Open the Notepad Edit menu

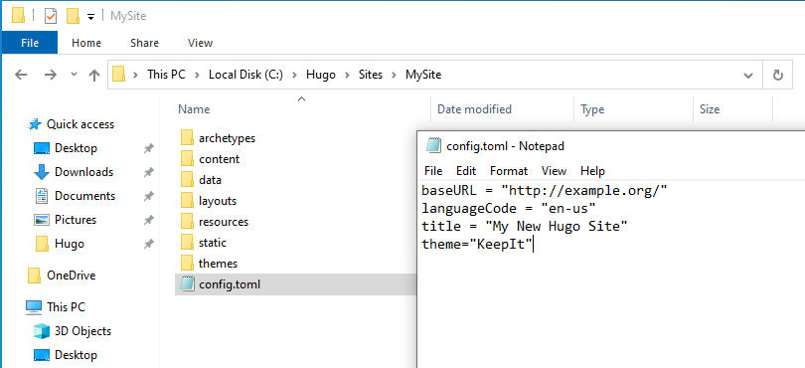pos(466,171)
